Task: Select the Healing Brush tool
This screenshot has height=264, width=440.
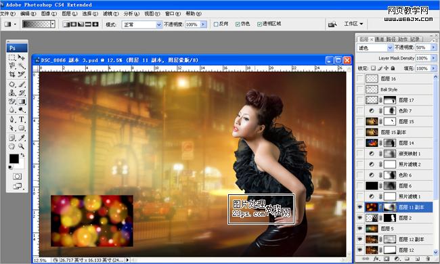Action: click(x=12, y=84)
